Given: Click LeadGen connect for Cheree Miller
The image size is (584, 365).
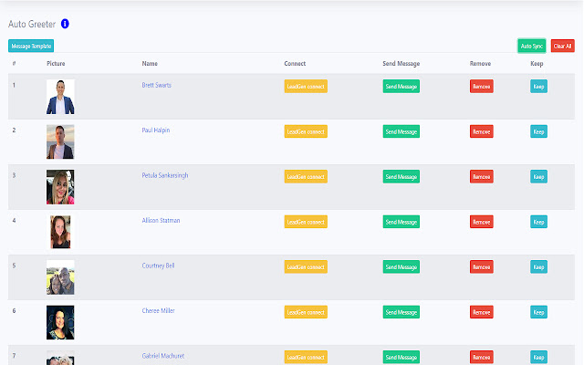Looking at the screenshot, I should point(306,312).
